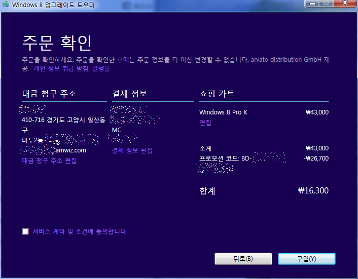The height and width of the screenshot is (279, 358).
Task: Open the 서비스 계약 및 조건 terms link
Action: pos(66,231)
